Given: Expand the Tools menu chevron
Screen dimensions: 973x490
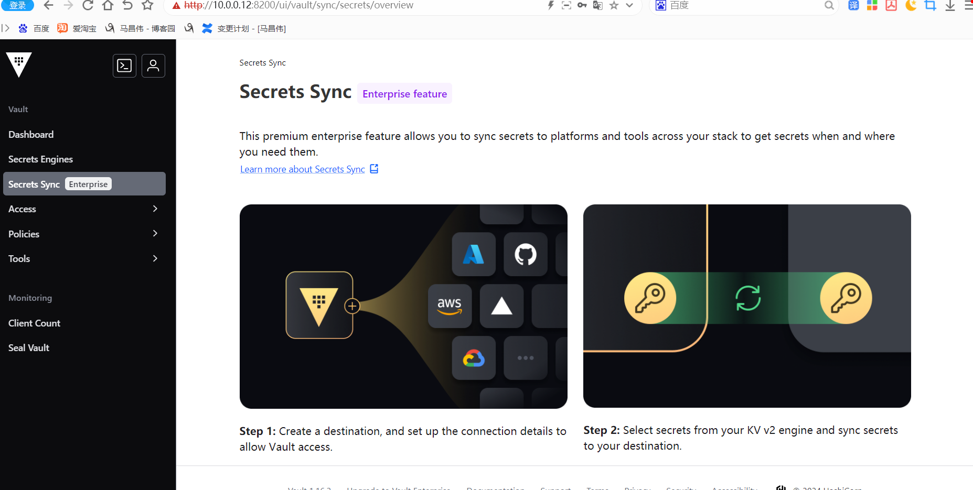Looking at the screenshot, I should [155, 258].
